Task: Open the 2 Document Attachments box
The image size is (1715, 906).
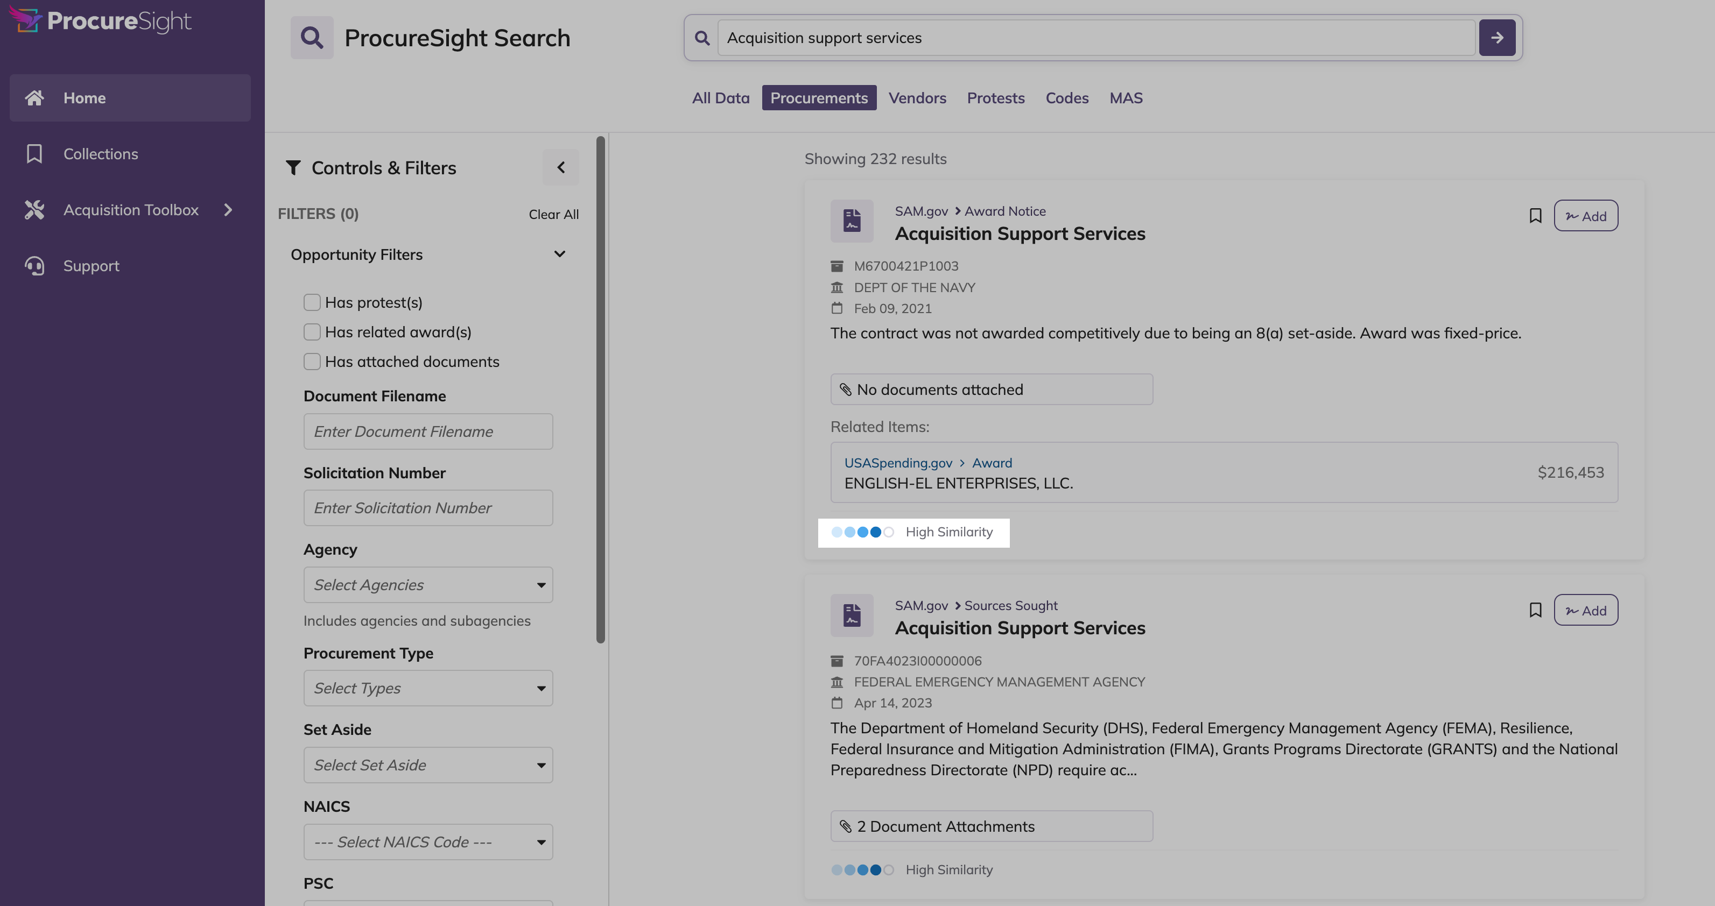Action: [992, 827]
